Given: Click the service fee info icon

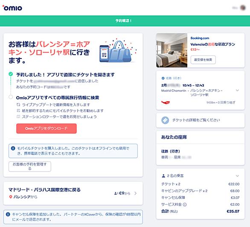Looking at the screenshot, I should click(x=185, y=204).
